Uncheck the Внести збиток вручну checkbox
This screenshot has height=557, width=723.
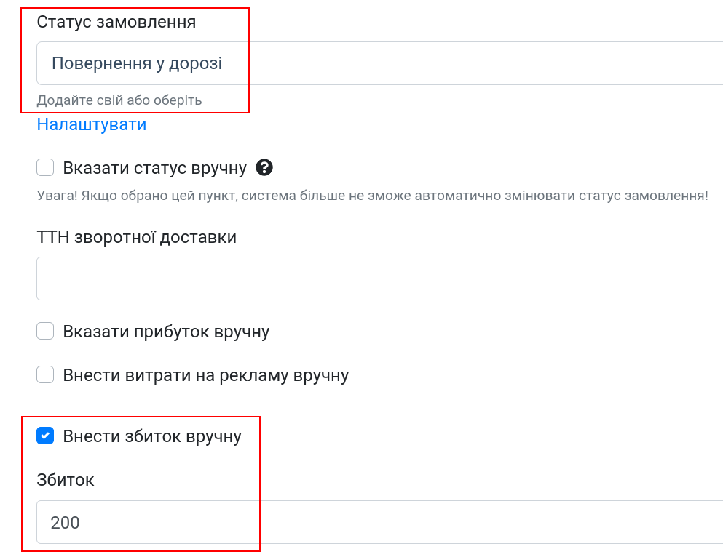tap(45, 436)
